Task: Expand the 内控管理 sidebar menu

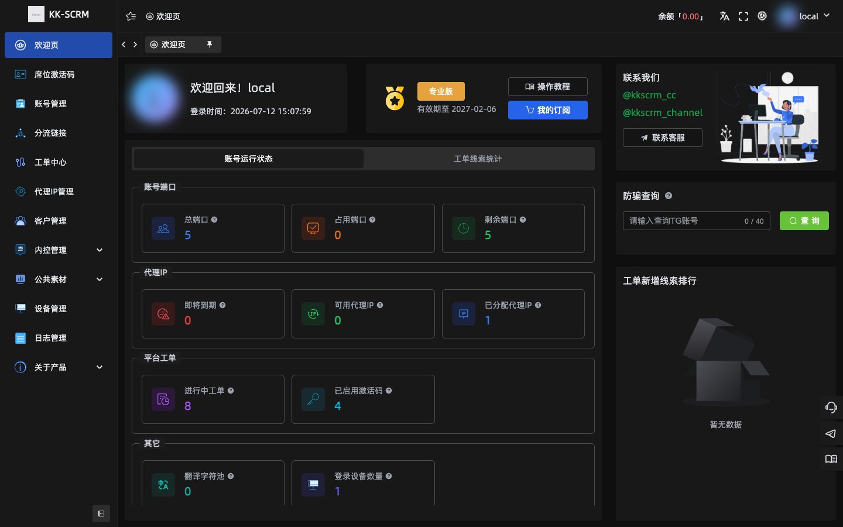Action: coord(59,250)
